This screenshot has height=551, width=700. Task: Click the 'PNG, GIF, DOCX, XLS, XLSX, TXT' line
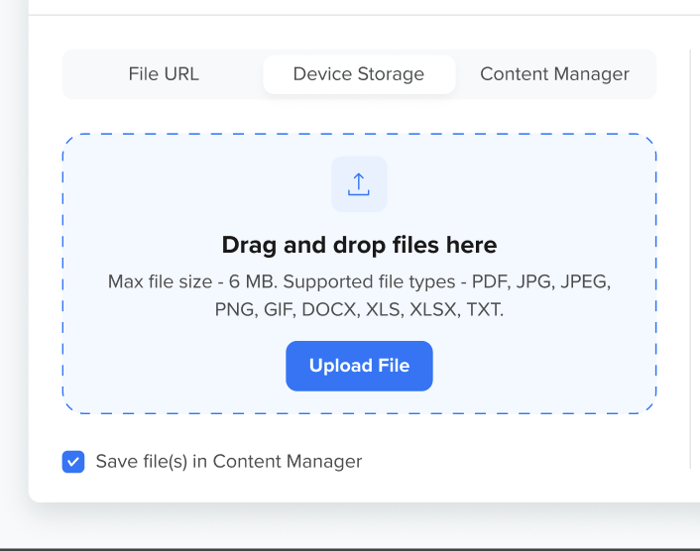(x=359, y=309)
